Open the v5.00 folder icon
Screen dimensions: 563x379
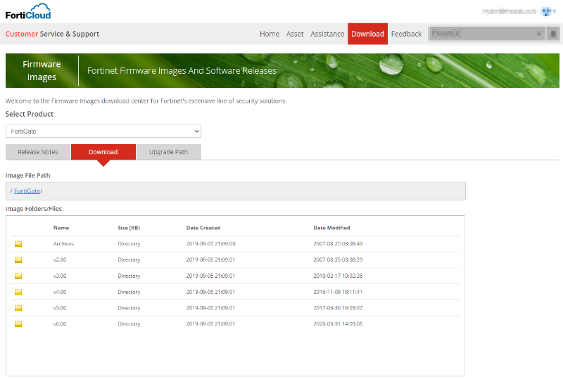[18, 308]
